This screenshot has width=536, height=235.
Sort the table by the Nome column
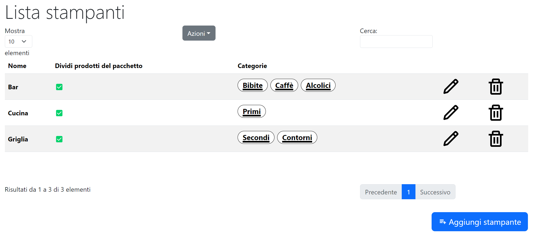17,66
